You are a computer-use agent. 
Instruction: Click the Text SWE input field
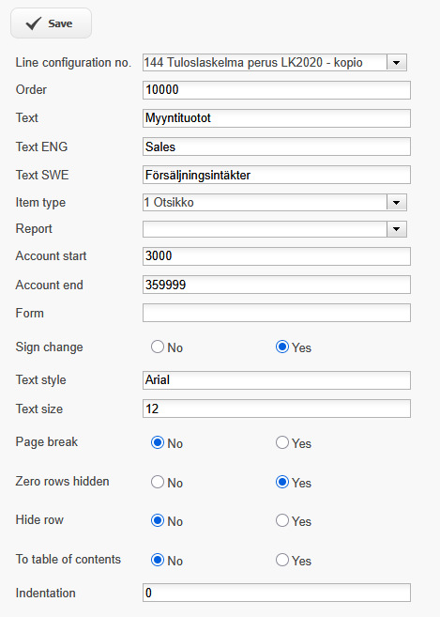(x=277, y=175)
